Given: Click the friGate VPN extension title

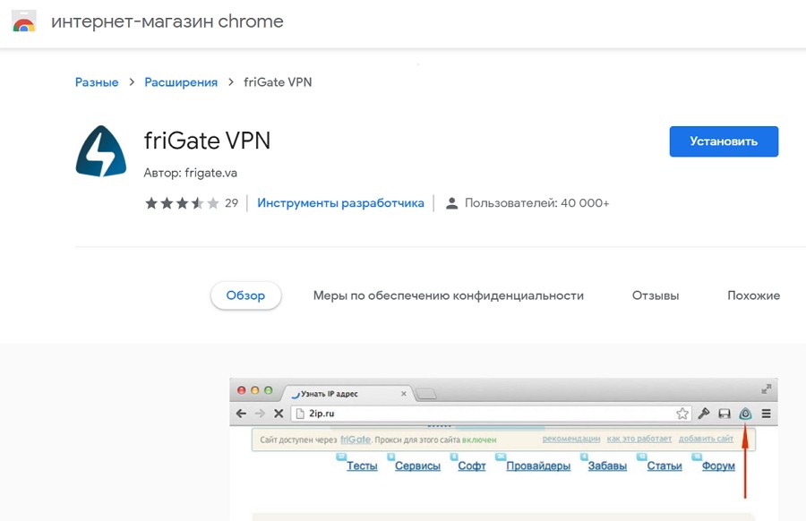Looking at the screenshot, I should [x=207, y=141].
